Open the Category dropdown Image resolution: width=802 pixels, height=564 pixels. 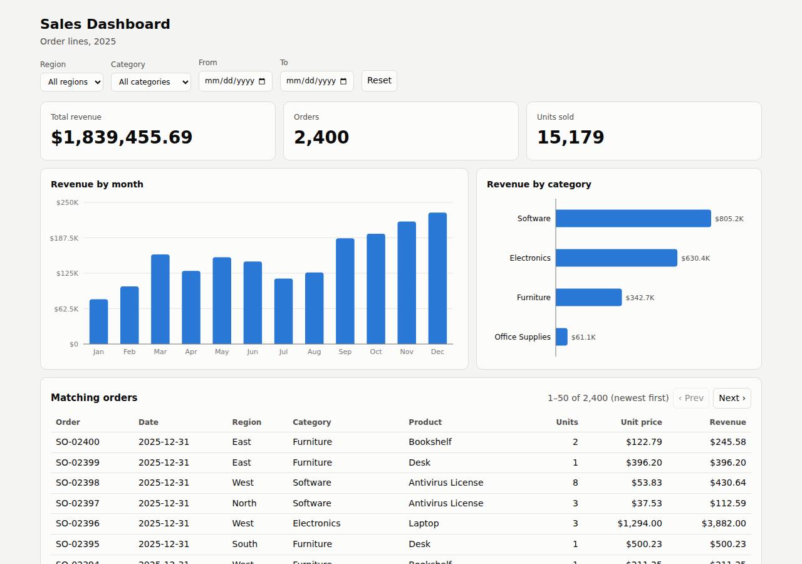[x=151, y=82]
